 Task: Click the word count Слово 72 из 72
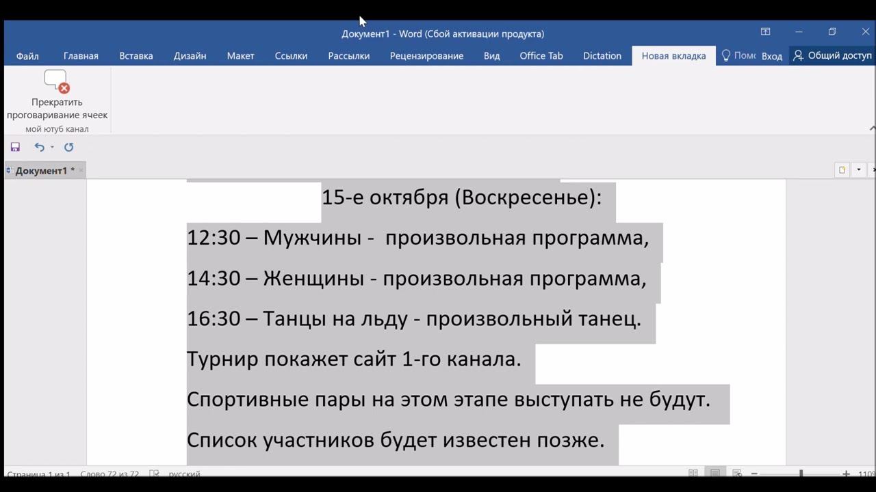pyautogui.click(x=109, y=474)
